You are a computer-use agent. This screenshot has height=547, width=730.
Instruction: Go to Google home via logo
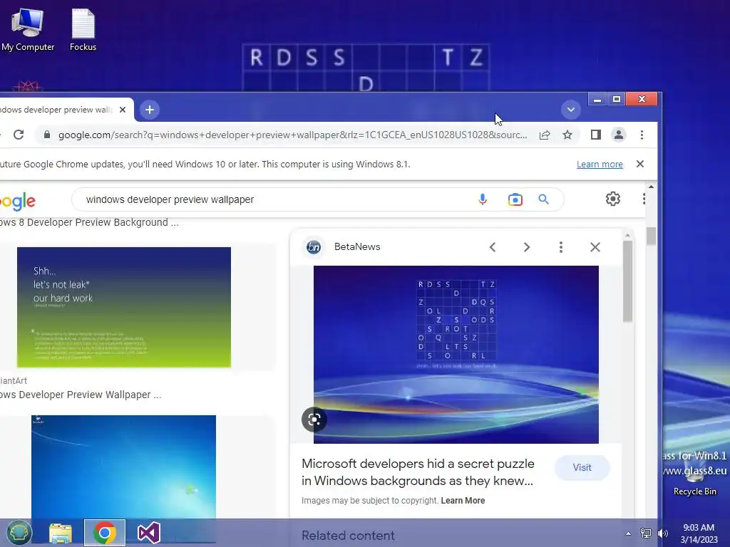point(18,201)
